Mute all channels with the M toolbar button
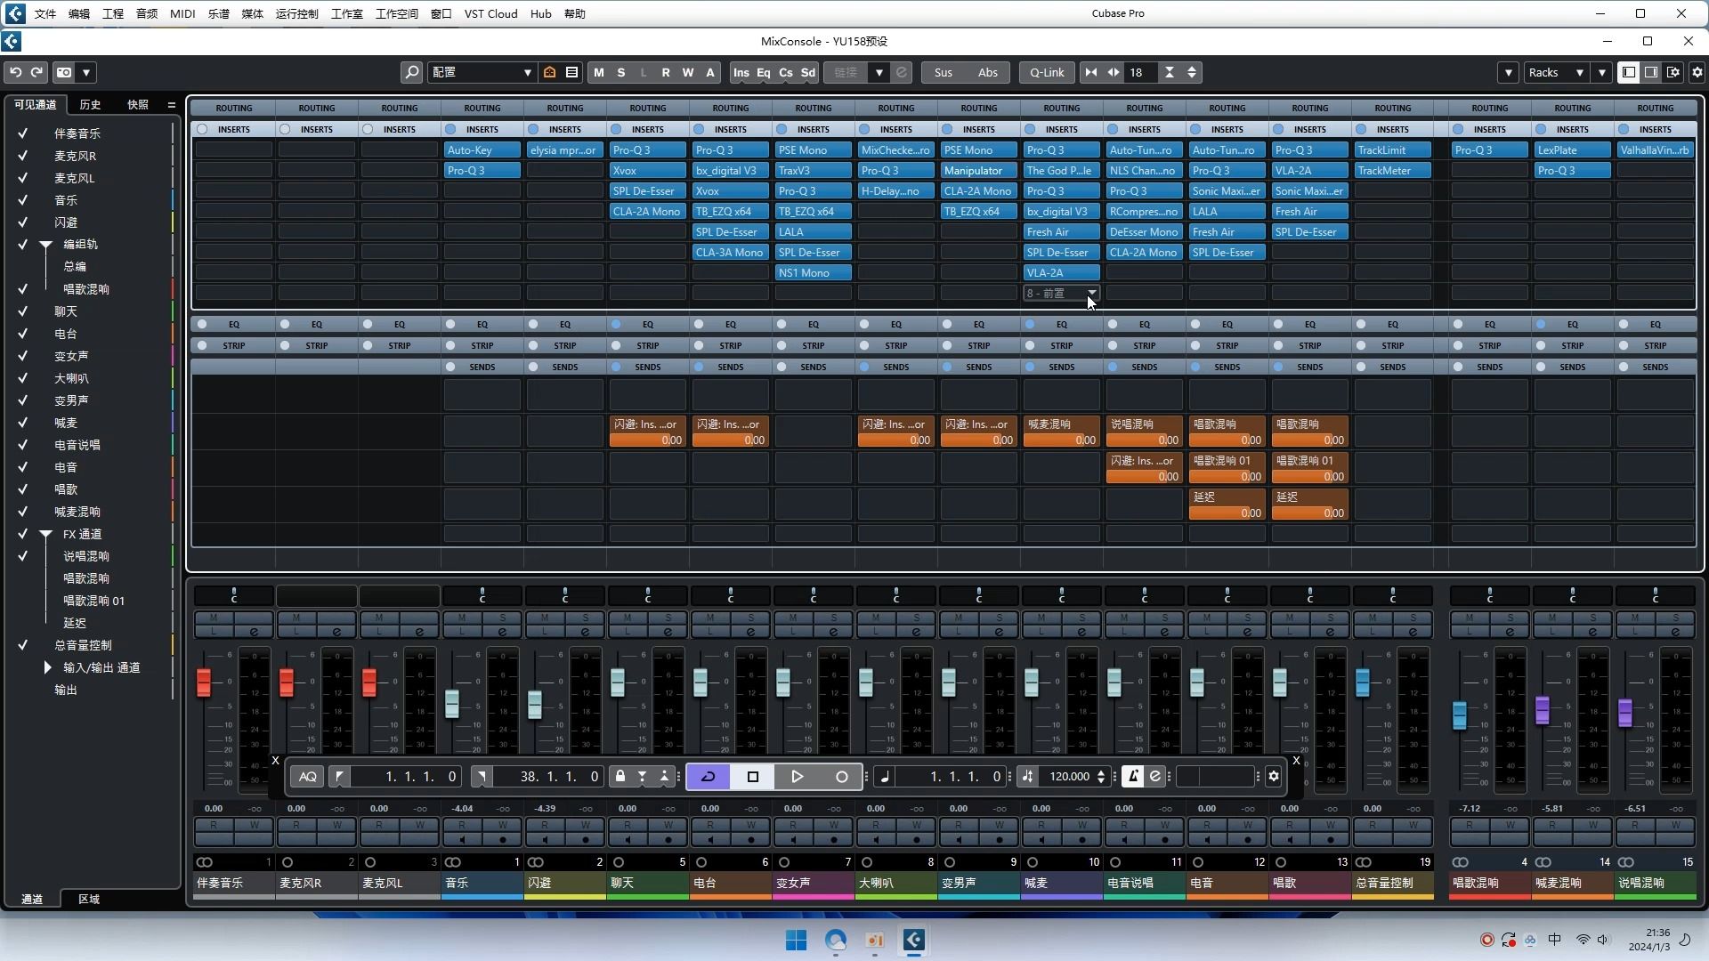The image size is (1709, 961). (598, 72)
